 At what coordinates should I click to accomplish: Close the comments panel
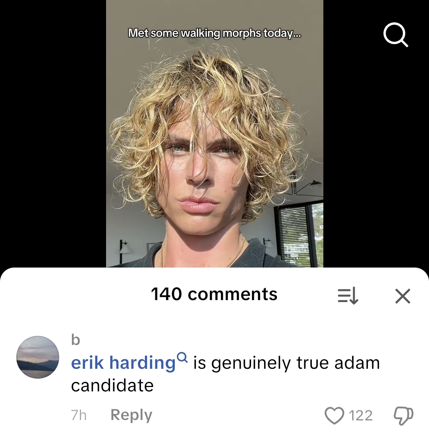coord(403,296)
